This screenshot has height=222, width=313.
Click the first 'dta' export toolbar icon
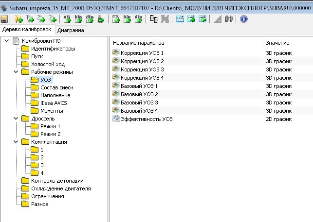[x=90, y=19]
